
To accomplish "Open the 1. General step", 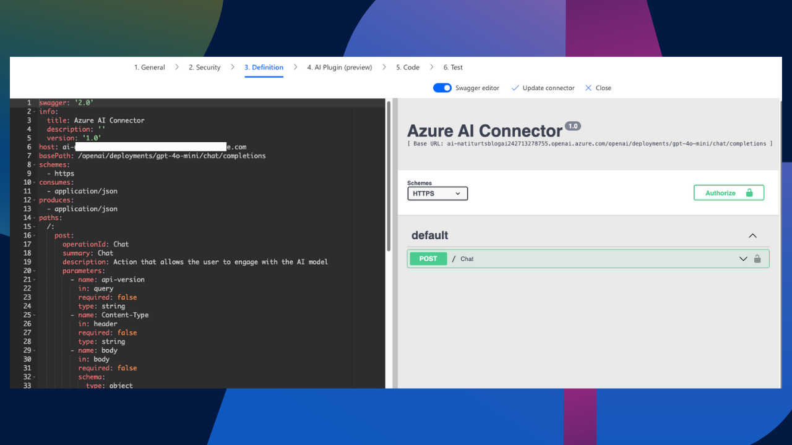I will click(x=150, y=67).
